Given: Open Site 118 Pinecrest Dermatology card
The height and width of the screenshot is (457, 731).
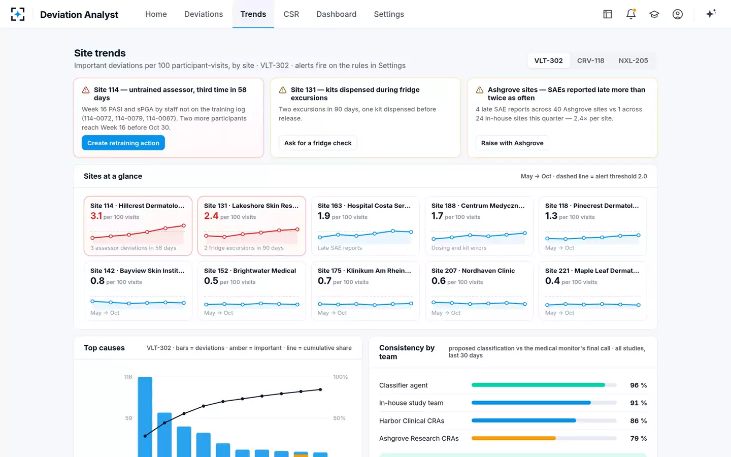Looking at the screenshot, I should [593, 226].
